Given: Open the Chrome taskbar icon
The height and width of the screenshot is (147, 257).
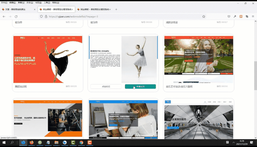Looking at the screenshot, I should (x=81, y=142).
